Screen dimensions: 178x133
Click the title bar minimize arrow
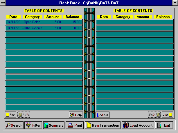(175, 3)
